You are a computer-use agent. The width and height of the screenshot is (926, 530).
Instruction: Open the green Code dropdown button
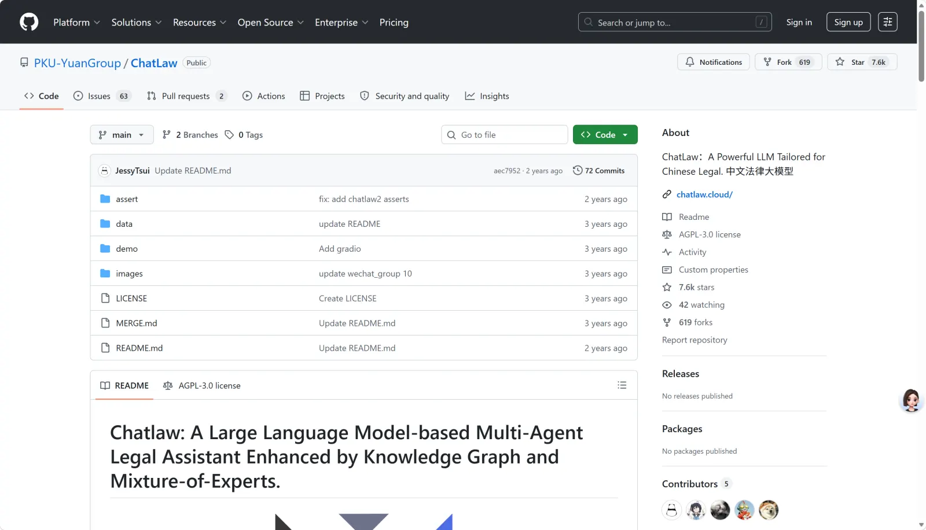pos(605,135)
